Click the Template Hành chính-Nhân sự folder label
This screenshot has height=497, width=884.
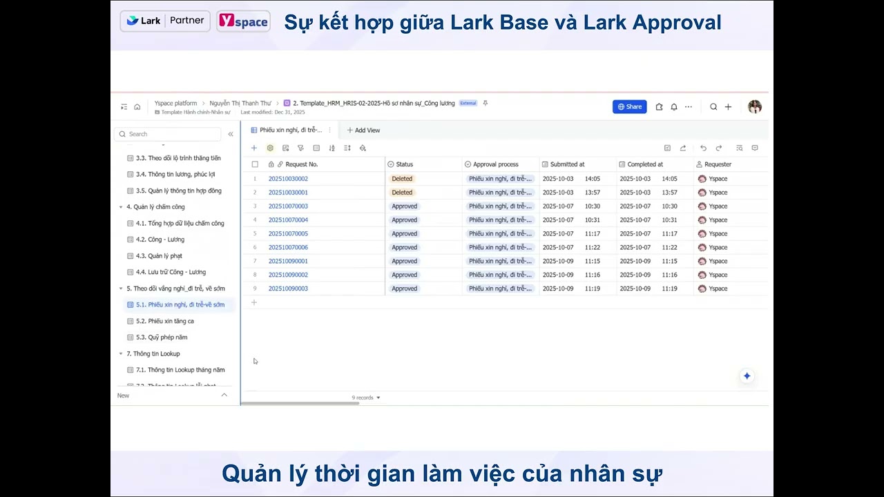195,112
